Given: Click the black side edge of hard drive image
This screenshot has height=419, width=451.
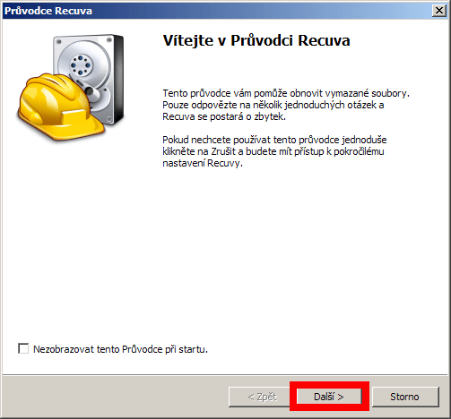Looking at the screenshot, I should 118,79.
